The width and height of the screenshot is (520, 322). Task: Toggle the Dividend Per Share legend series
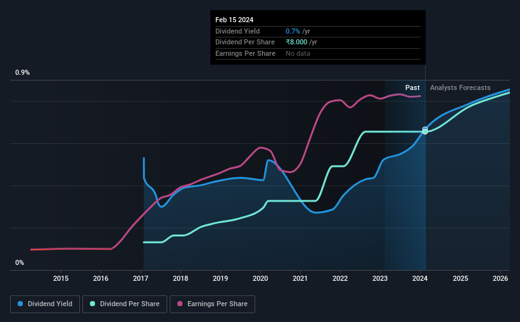click(125, 304)
